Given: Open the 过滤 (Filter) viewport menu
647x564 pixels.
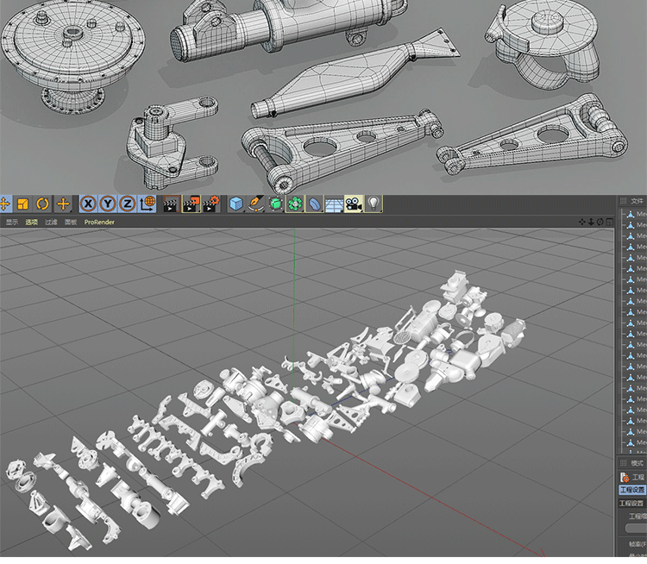Looking at the screenshot, I should click(51, 222).
